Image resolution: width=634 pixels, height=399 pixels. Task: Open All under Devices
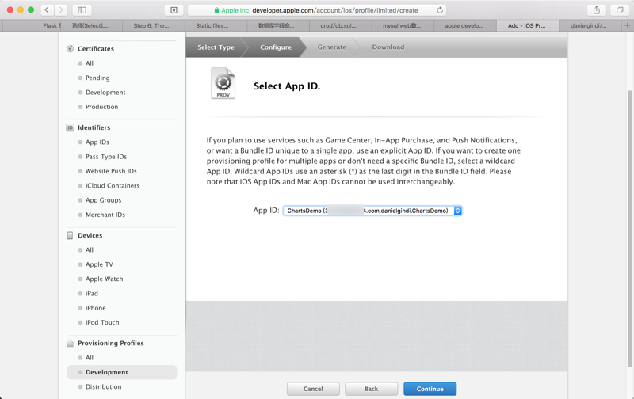tap(90, 250)
